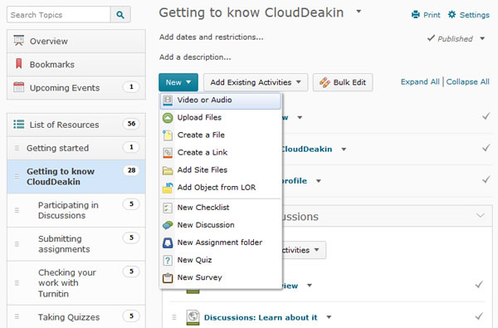
Task: Open the New button dropdown
Action: 178,82
